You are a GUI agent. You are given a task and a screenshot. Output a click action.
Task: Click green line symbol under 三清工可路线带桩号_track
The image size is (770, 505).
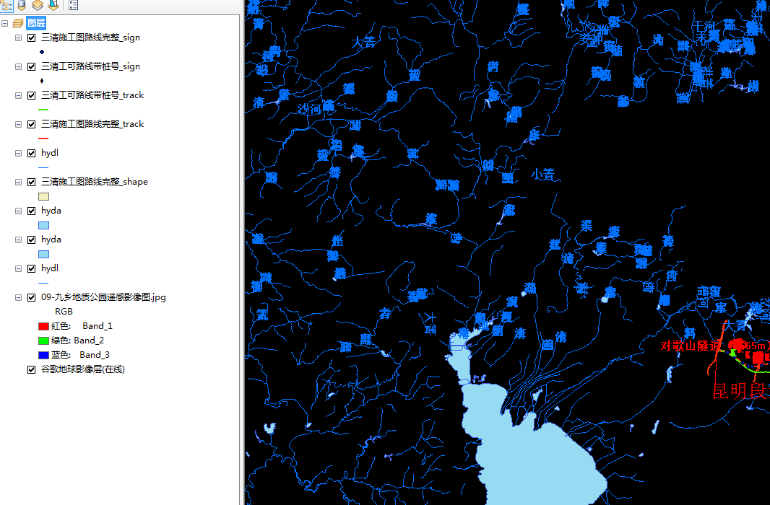point(43,110)
